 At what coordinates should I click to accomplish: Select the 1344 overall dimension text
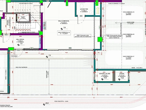coord(42,54)
